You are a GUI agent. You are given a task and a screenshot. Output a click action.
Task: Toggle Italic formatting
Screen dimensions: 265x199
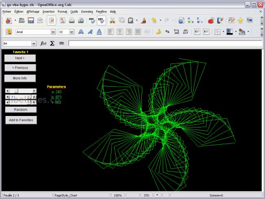[90, 32]
